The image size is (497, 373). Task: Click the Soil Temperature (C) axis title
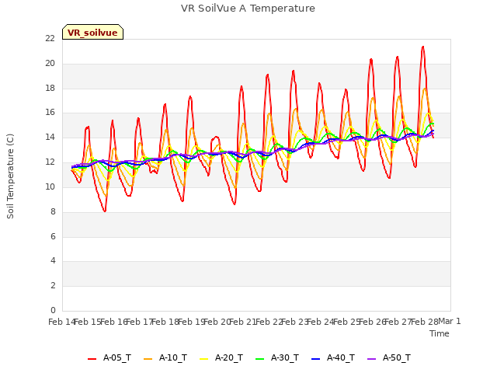10,176
